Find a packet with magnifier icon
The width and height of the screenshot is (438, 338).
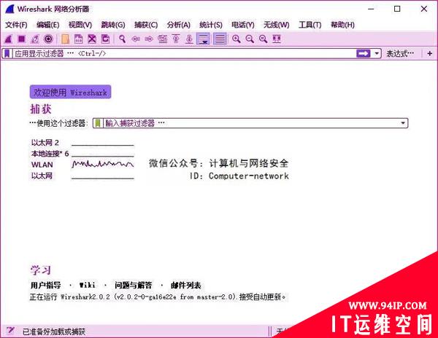[x=122, y=39]
